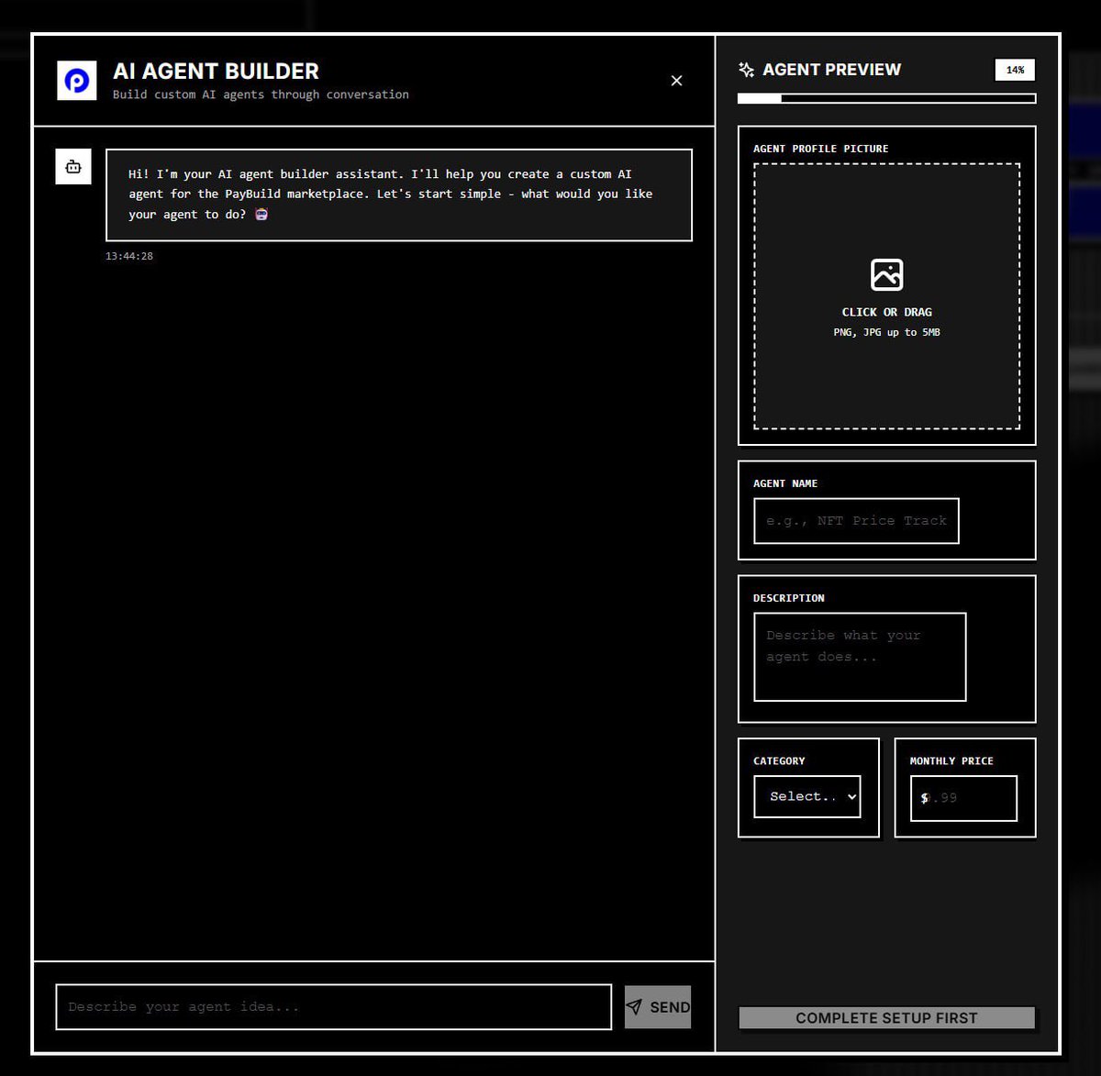The image size is (1101, 1076).
Task: Click the MONTHLY PRICE label
Action: click(951, 761)
